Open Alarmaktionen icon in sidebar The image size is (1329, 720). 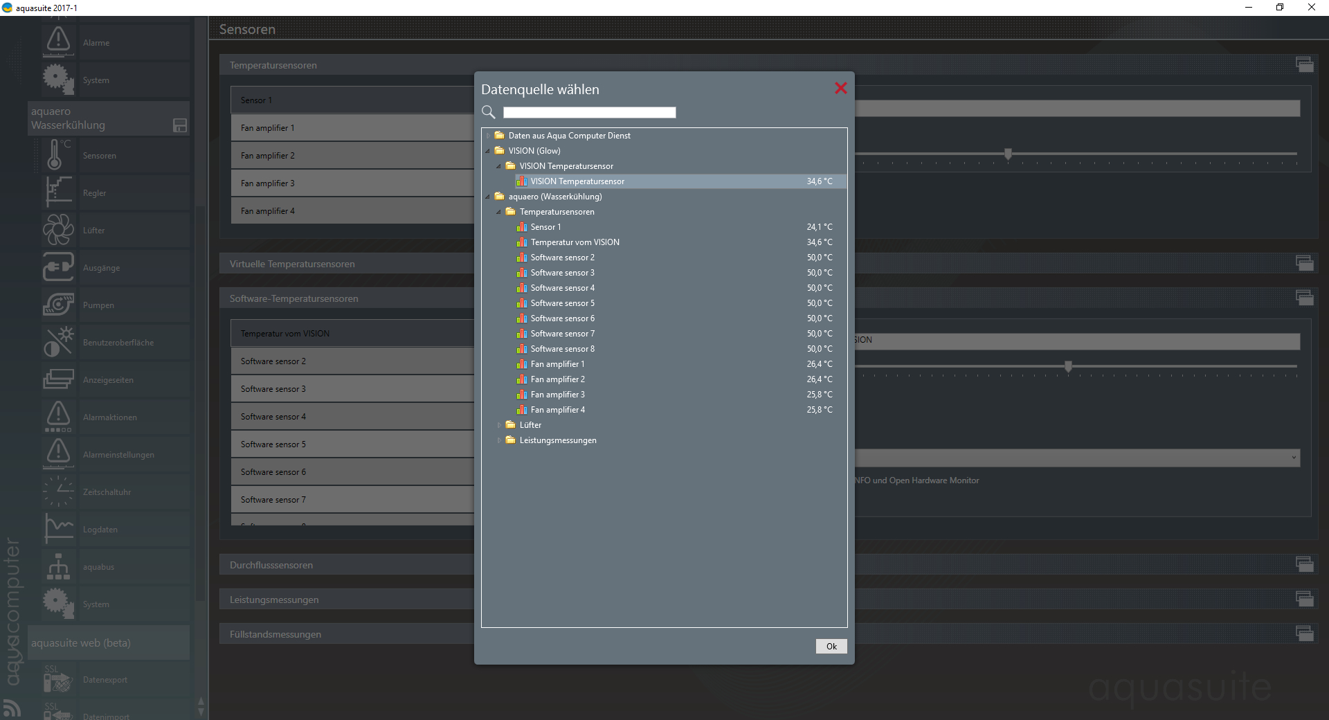point(58,417)
